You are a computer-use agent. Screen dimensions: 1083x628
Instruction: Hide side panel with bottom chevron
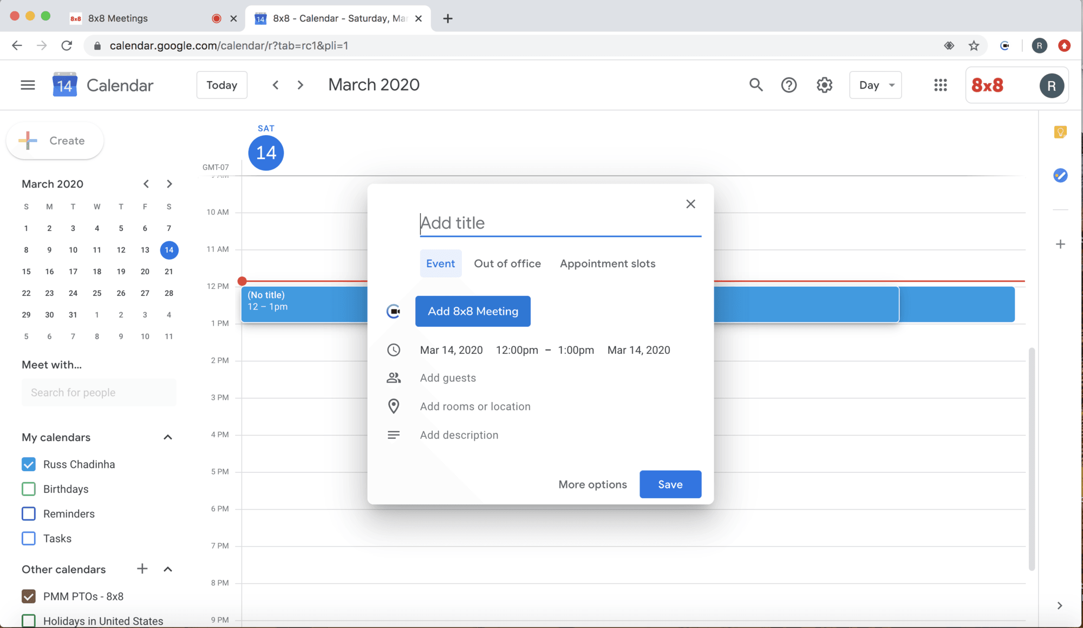pos(1060,605)
